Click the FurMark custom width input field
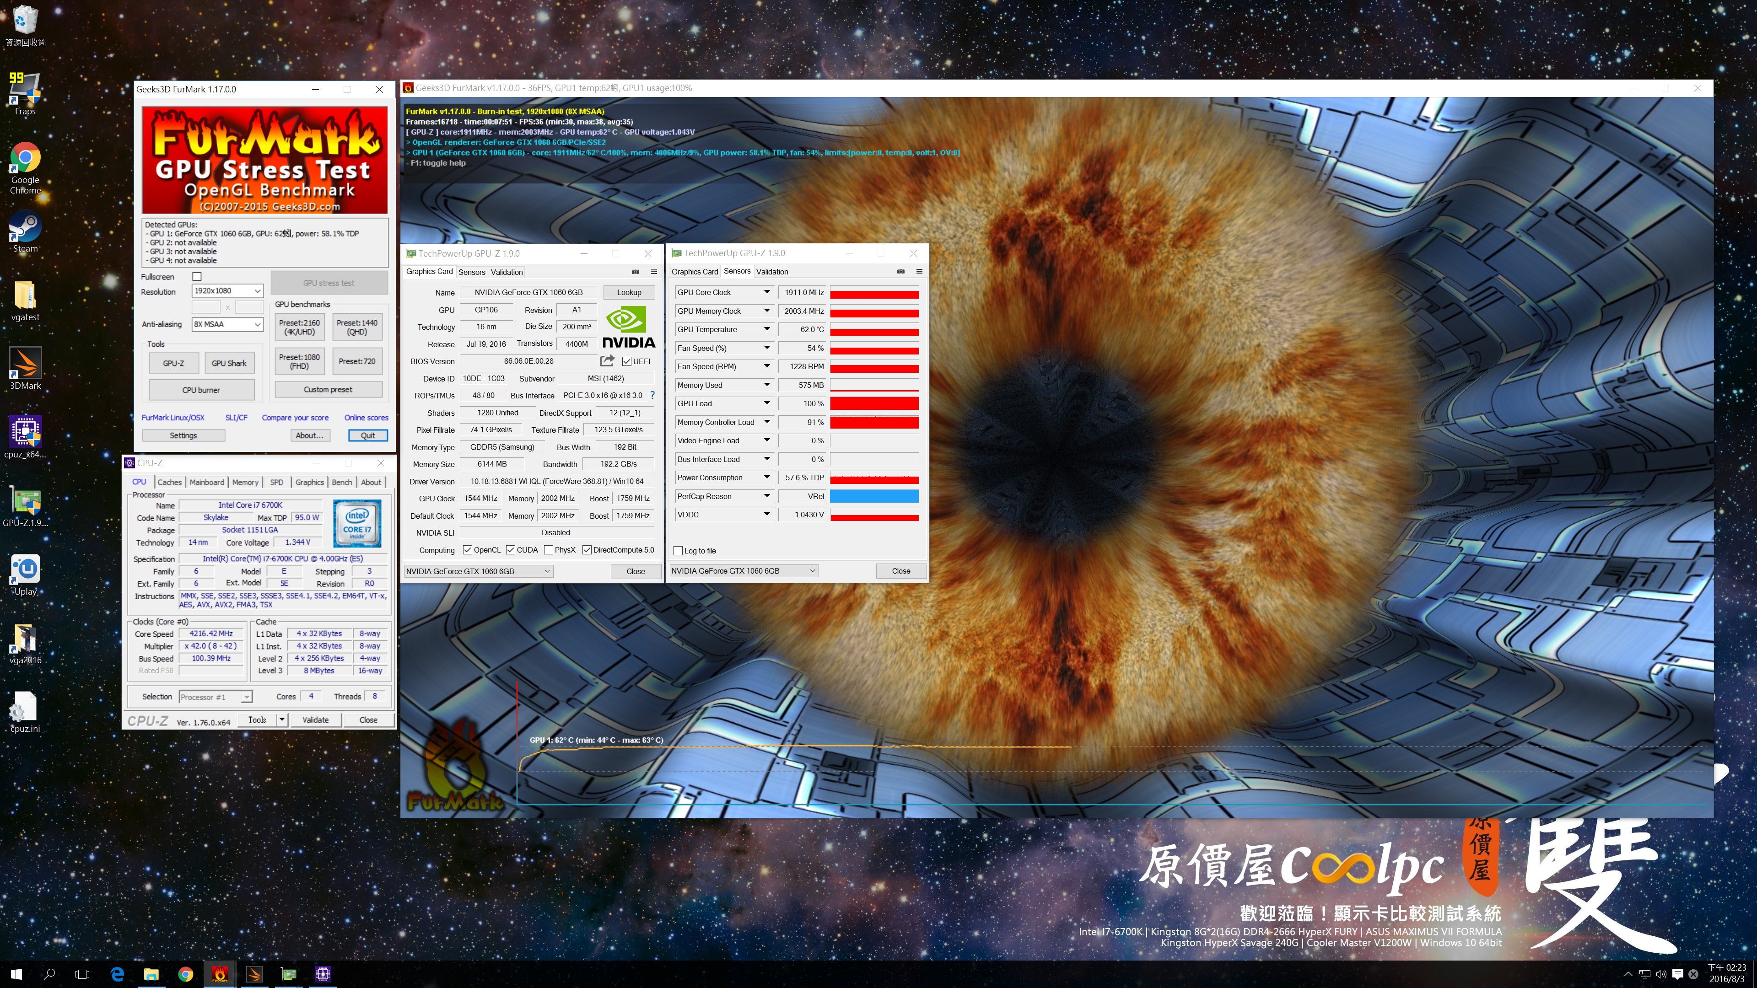This screenshot has width=1757, height=988. [206, 307]
